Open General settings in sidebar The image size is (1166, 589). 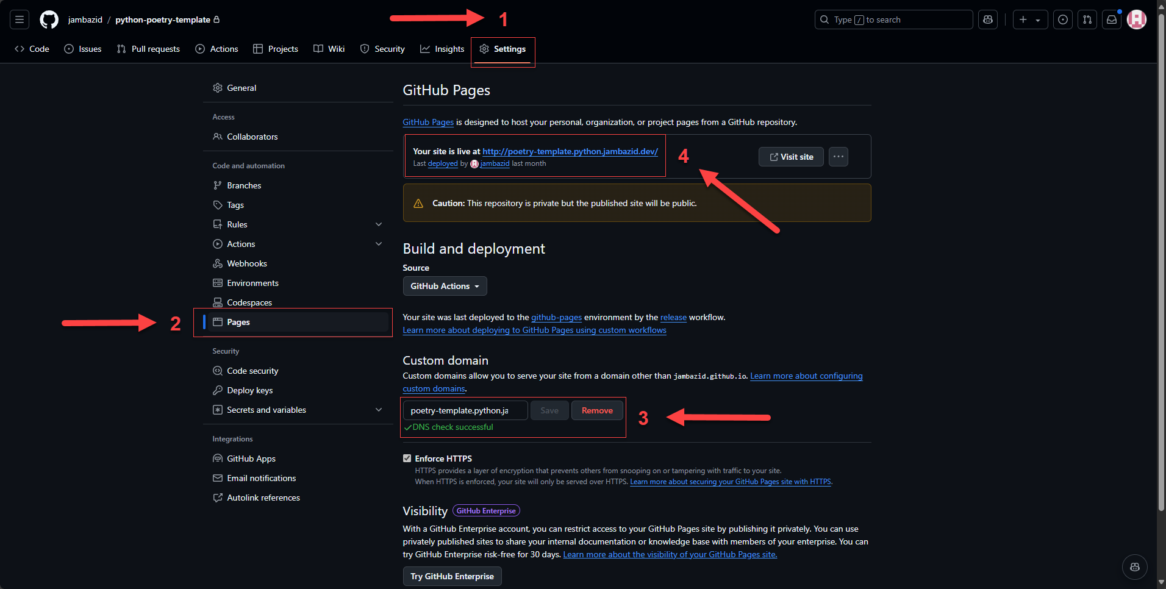(x=298, y=88)
